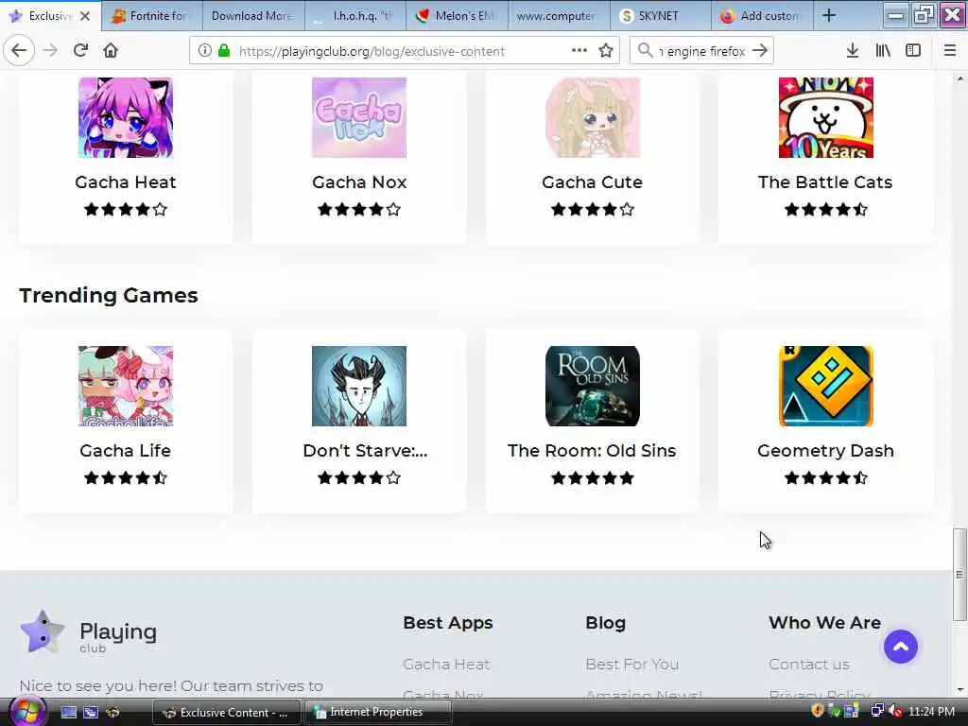968x726 pixels.
Task: Open Gacha Life game thumbnail
Action: (x=126, y=386)
